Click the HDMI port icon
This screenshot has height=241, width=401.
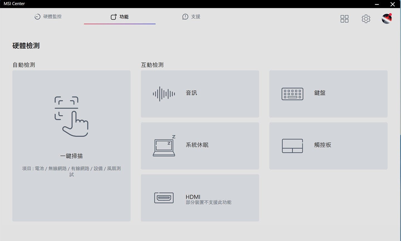164,198
